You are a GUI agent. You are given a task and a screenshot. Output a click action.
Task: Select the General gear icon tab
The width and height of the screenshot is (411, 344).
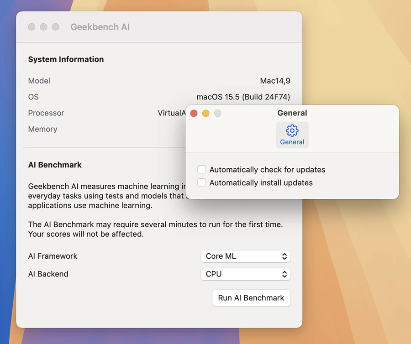pyautogui.click(x=292, y=135)
